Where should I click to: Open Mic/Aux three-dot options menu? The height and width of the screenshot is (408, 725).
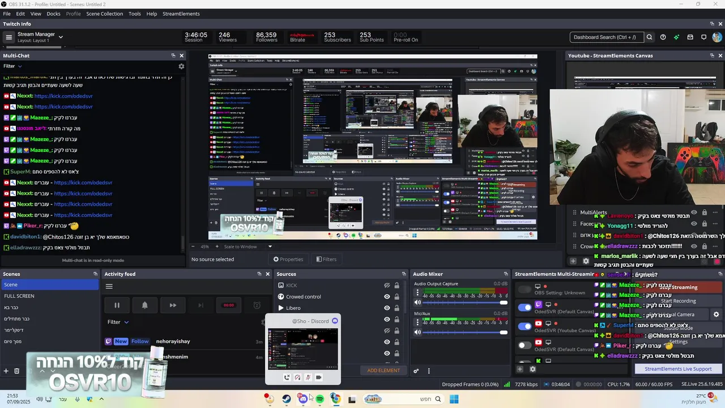(418, 322)
